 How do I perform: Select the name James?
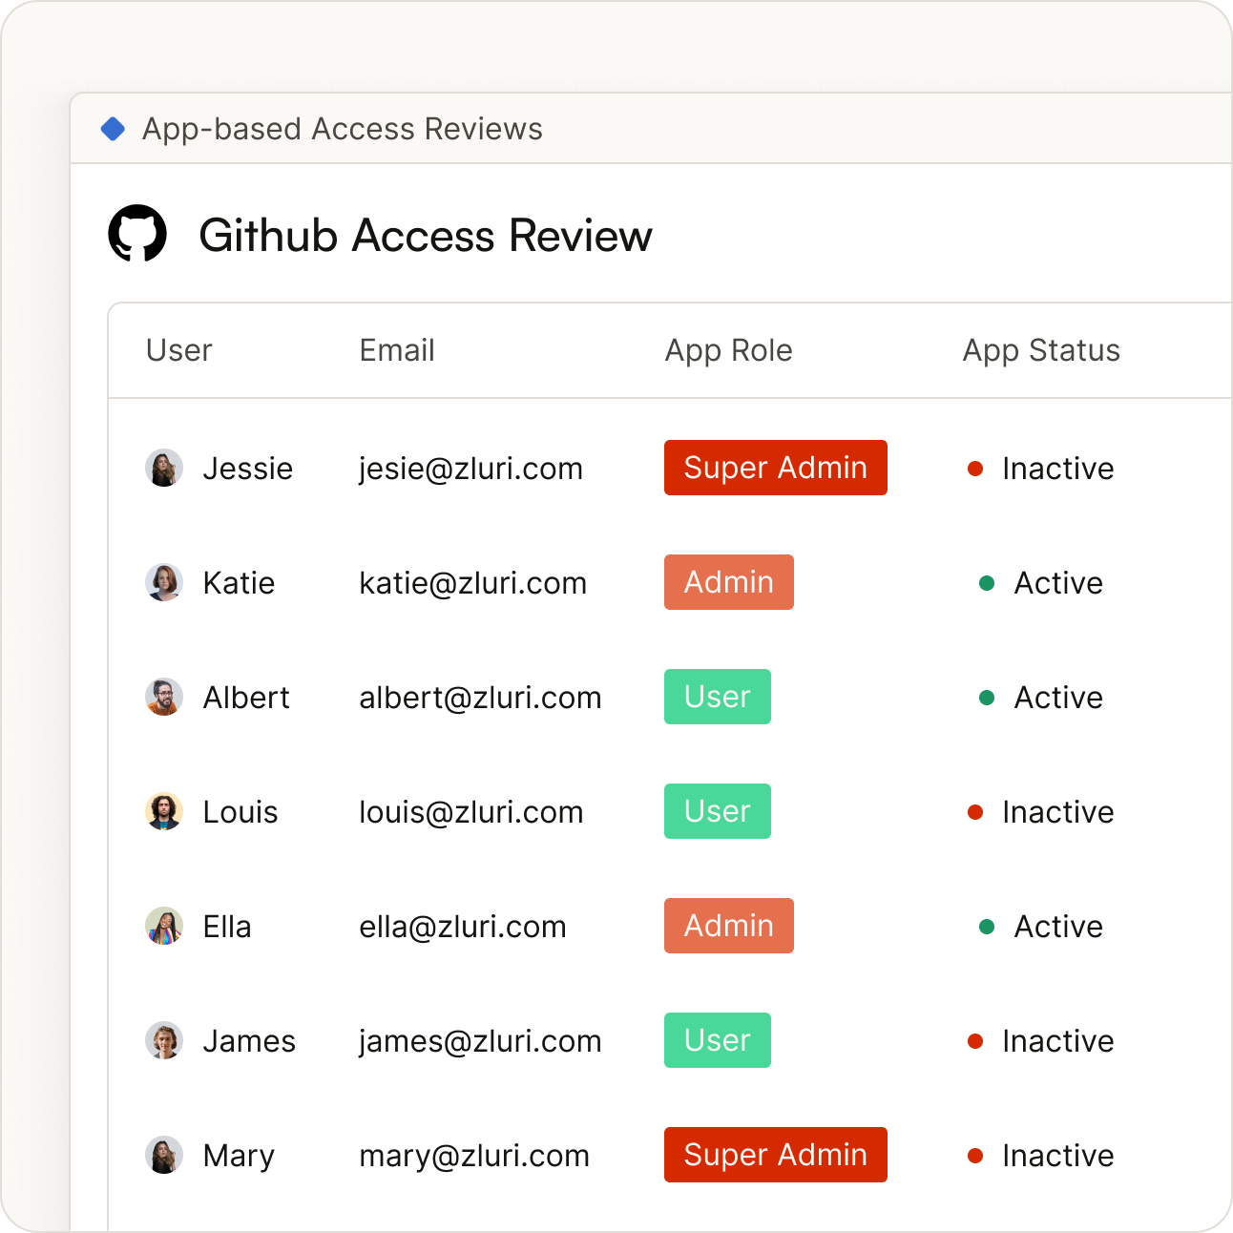tap(249, 1041)
